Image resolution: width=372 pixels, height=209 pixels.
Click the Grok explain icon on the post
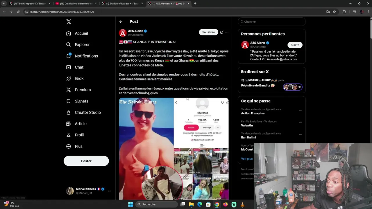tap(222, 32)
